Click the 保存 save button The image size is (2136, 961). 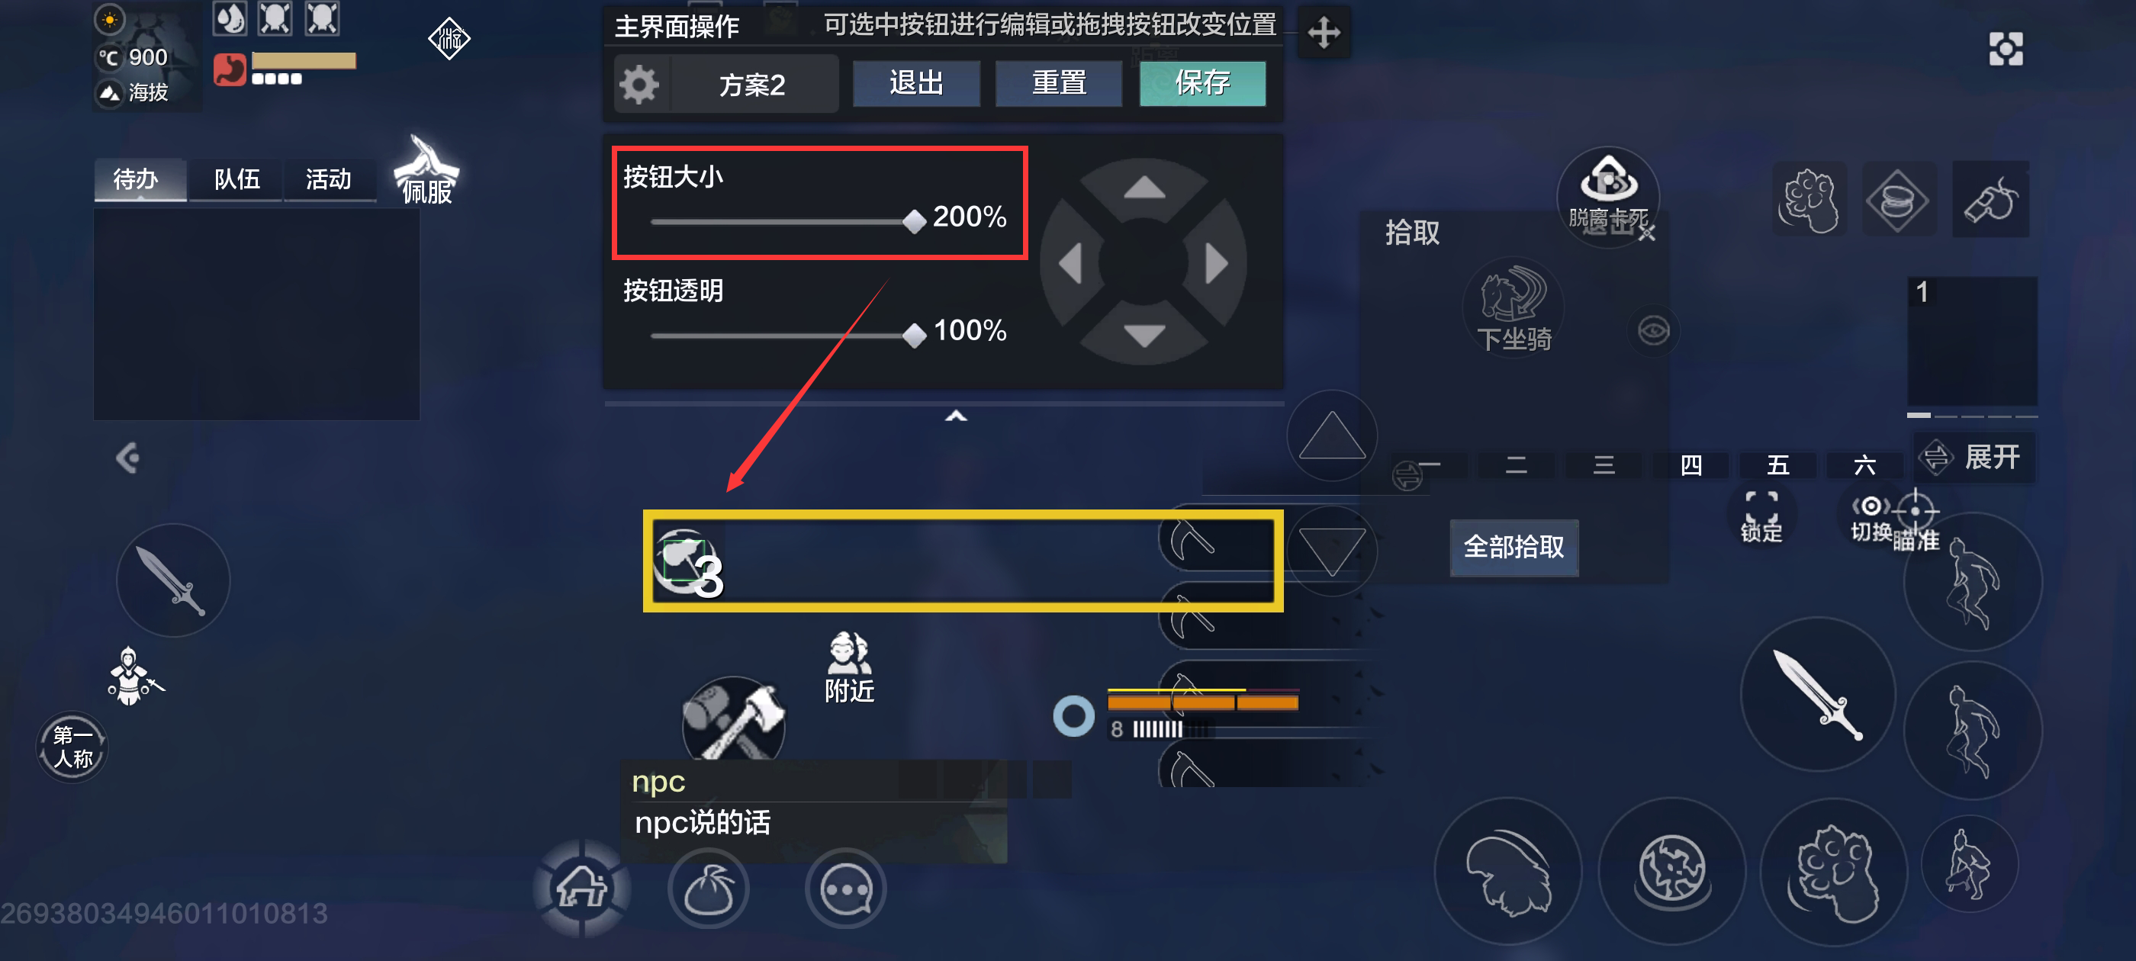pyautogui.click(x=1201, y=83)
